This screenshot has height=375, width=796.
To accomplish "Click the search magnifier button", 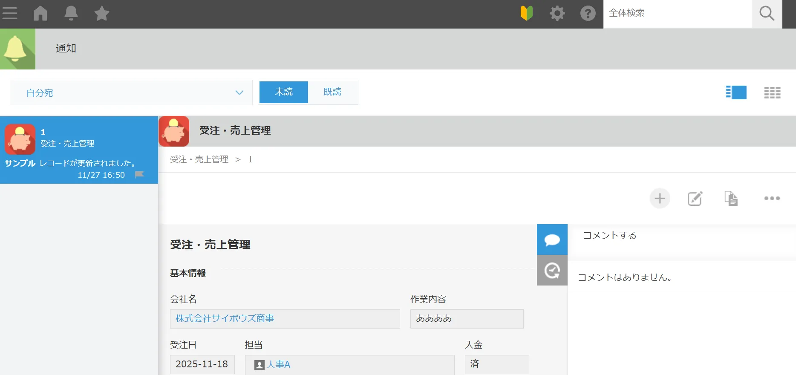I will pos(767,14).
